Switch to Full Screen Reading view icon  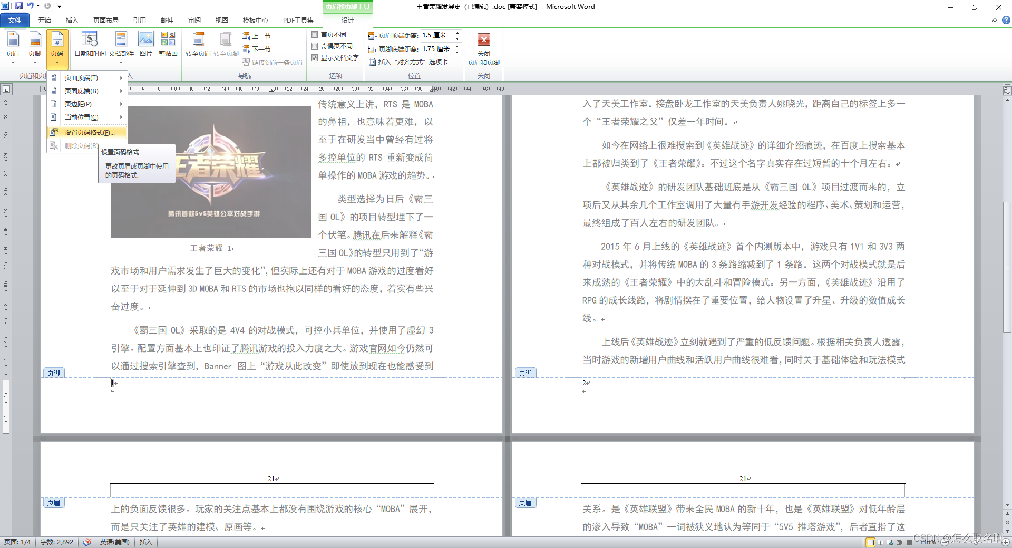tap(880, 542)
